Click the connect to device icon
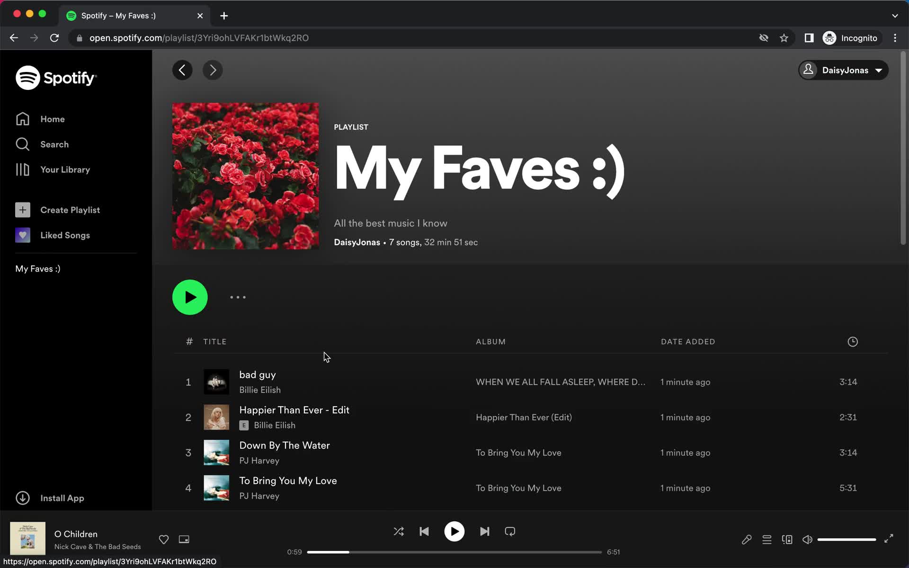 (x=787, y=539)
